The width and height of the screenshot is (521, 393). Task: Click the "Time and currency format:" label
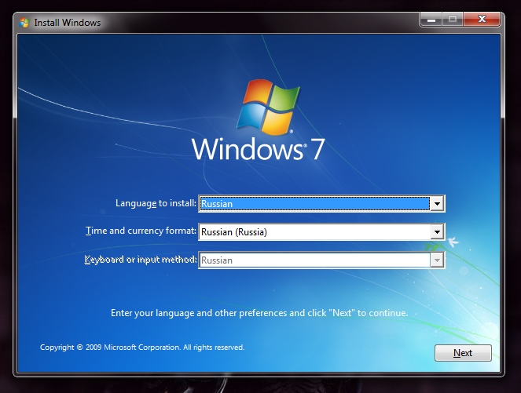141,231
